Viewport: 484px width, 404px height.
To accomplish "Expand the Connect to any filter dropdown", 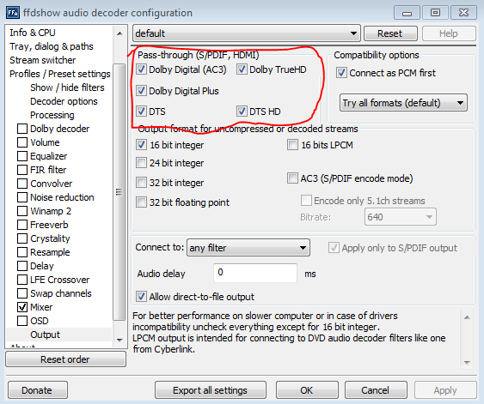I will (248, 248).
